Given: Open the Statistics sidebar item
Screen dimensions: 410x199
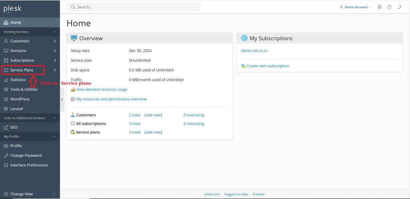Looking at the screenshot, I should pos(30,80).
